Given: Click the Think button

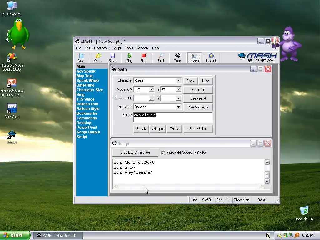Looking at the screenshot, I should [x=174, y=129].
